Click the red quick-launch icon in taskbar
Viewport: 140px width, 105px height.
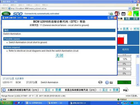pyautogui.click(x=16, y=103)
